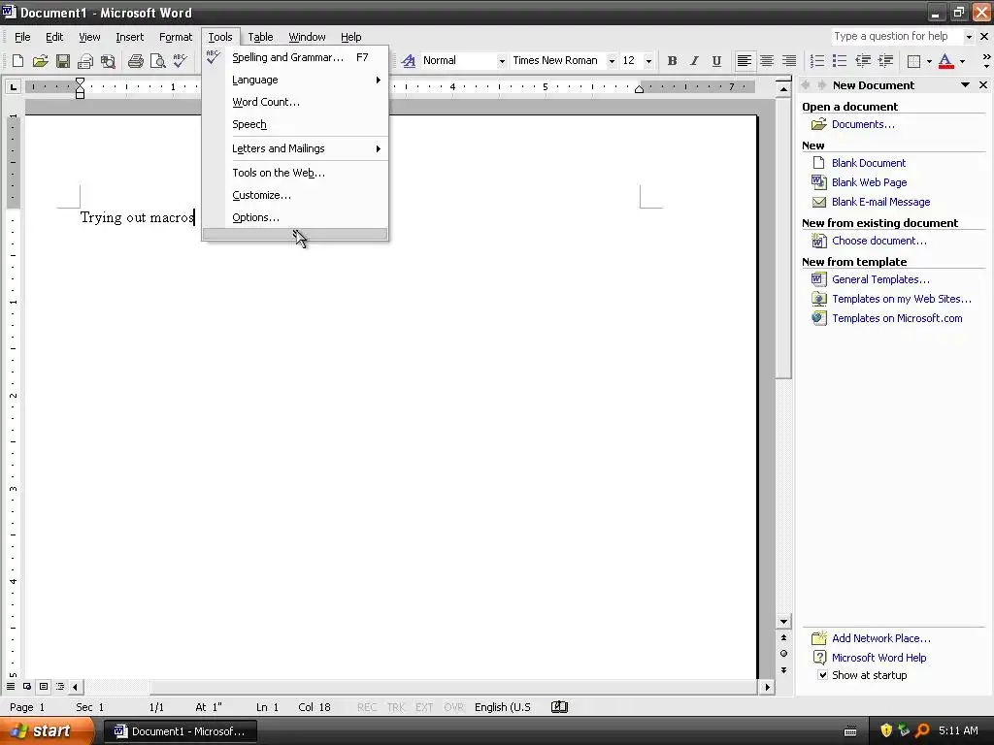The height and width of the screenshot is (745, 994).
Task: Switch to Normal View button at bottom left
Action: (11, 686)
